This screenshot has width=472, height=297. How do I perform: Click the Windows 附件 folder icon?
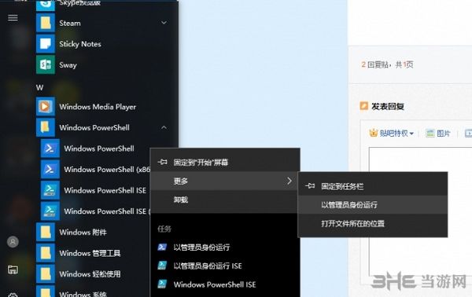pyautogui.click(x=46, y=232)
